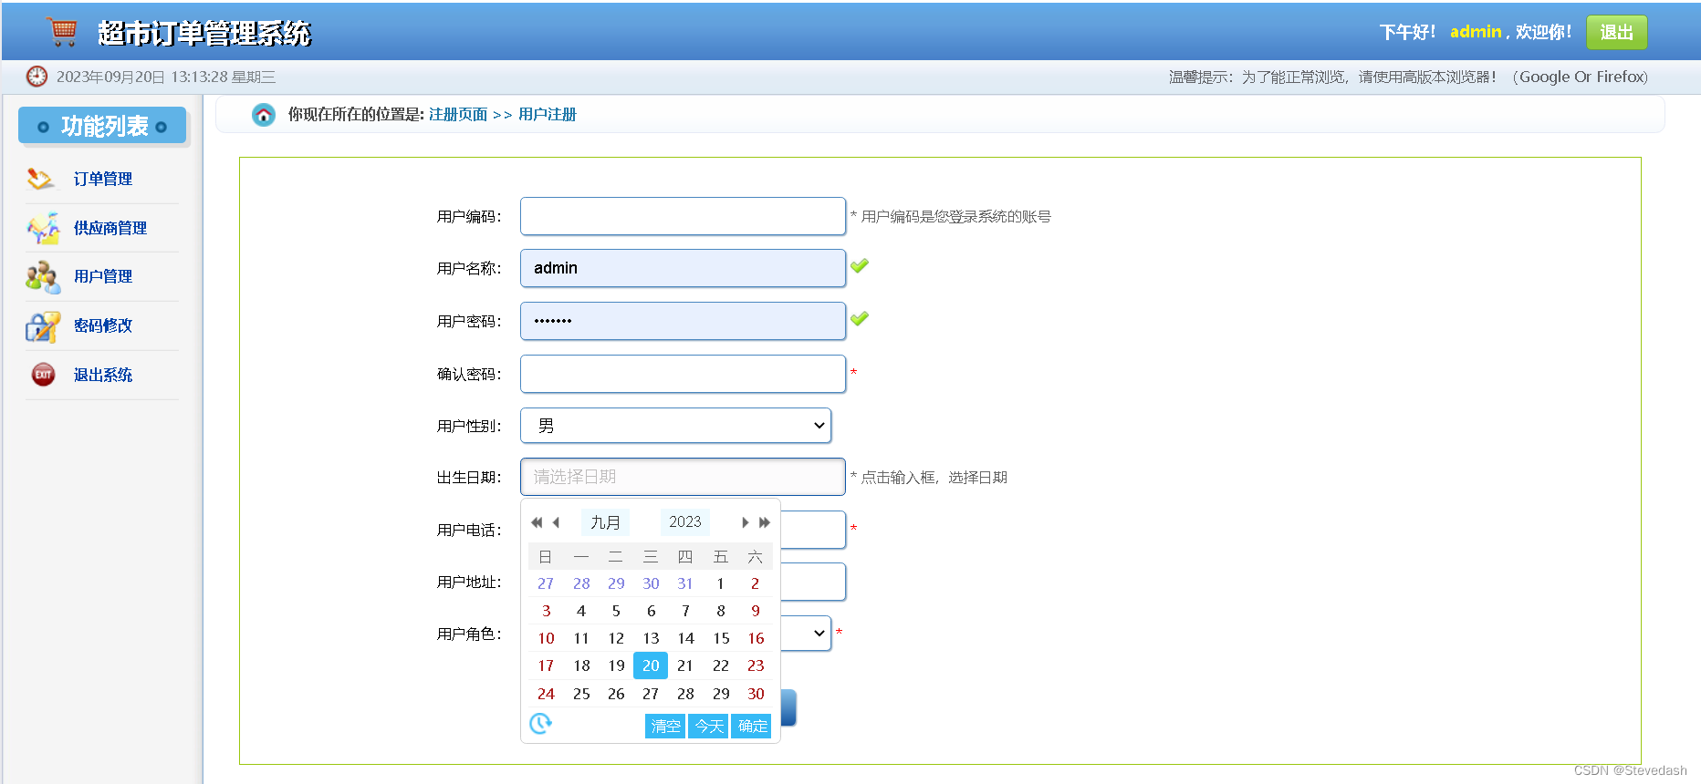Select day 1 in the calendar

tap(720, 583)
